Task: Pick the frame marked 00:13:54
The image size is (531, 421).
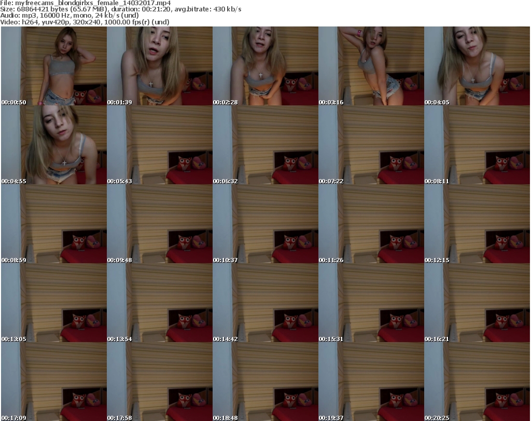Action: pos(160,303)
